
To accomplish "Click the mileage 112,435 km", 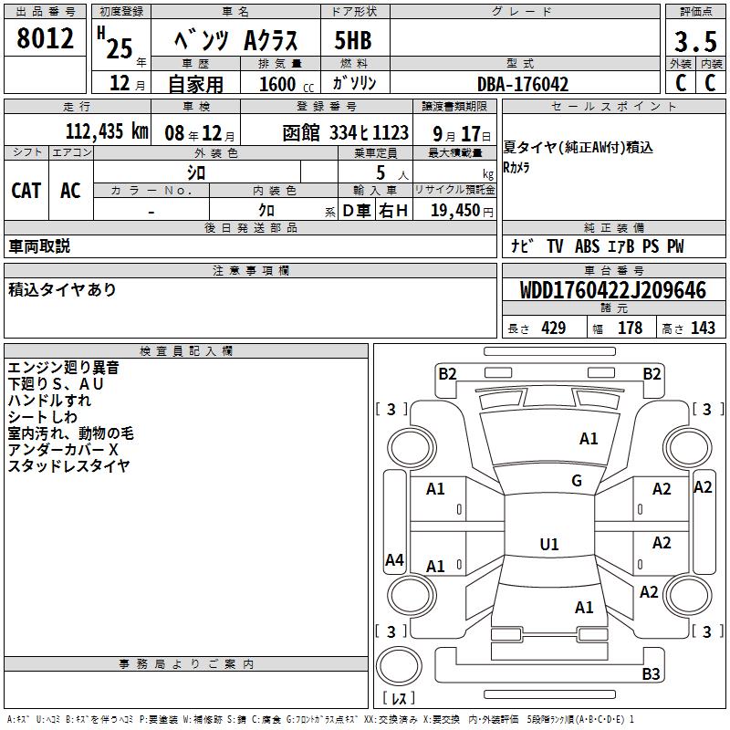I will [107, 131].
